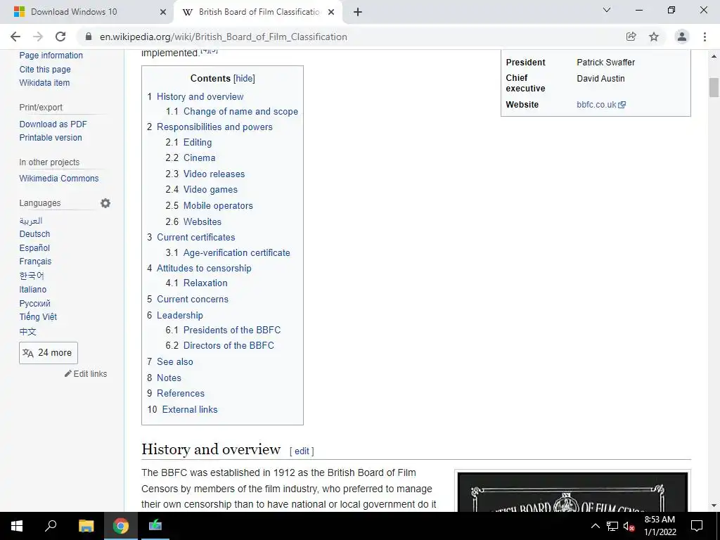Screen dimensions: 720x540
Task: Open the clock showing 8:53 AM
Action: pos(660,526)
